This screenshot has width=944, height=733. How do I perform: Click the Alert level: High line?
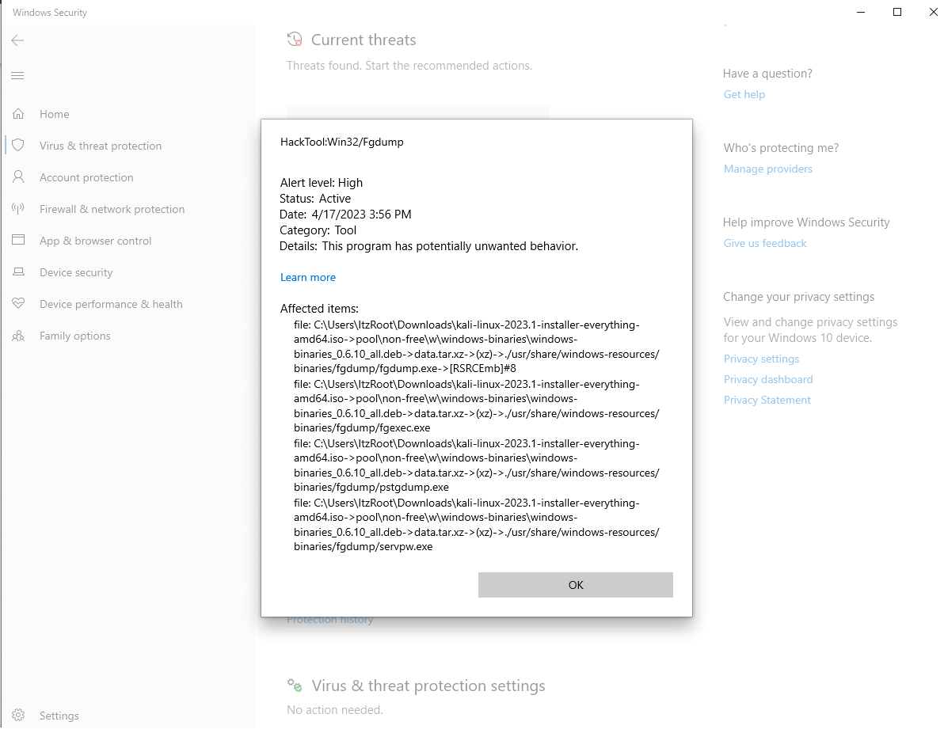pos(321,183)
